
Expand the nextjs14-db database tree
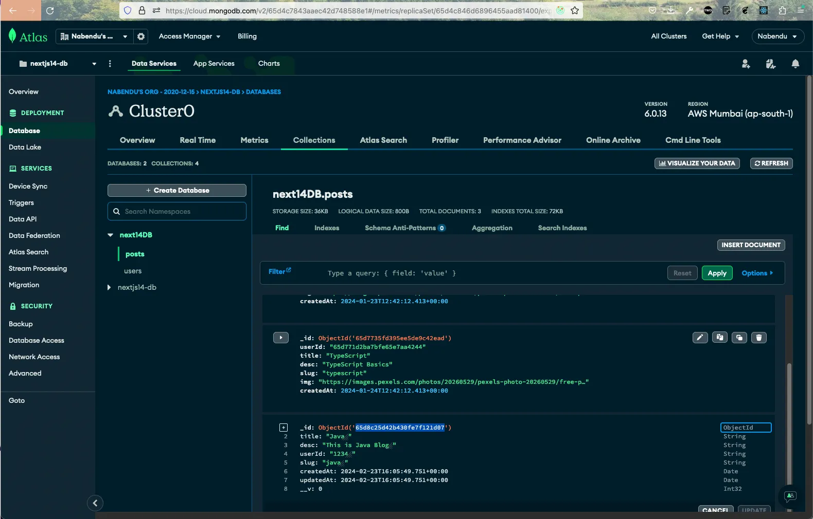pos(109,287)
